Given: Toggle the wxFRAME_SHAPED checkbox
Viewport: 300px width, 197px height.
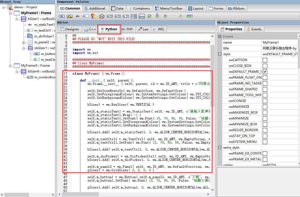Looking at the screenshot, I should [265, 89].
